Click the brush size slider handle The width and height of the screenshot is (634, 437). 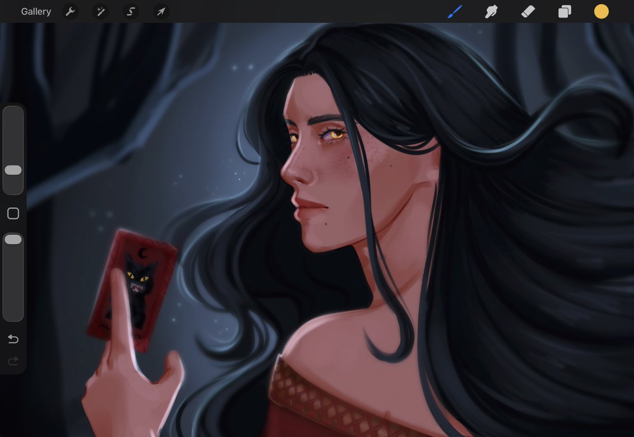[13, 170]
